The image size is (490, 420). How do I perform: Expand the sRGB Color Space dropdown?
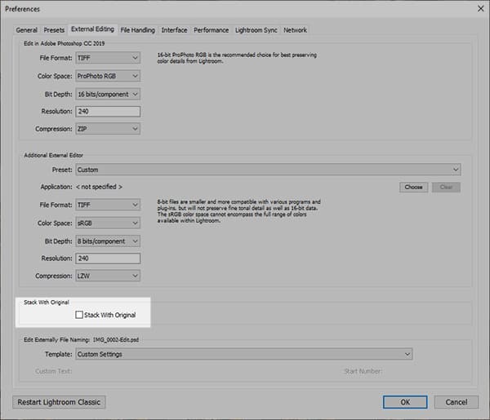pyautogui.click(x=108, y=223)
